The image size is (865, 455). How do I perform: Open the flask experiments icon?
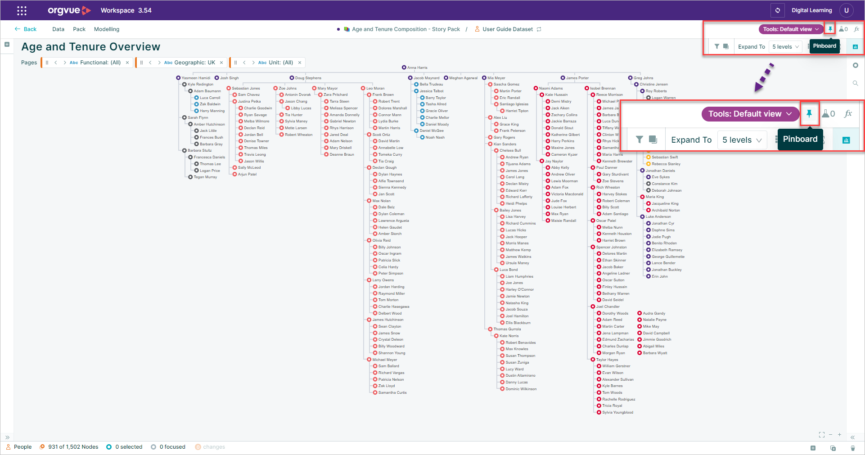(x=843, y=29)
